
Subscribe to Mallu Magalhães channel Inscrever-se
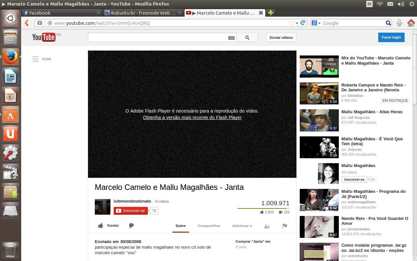pos(354,179)
